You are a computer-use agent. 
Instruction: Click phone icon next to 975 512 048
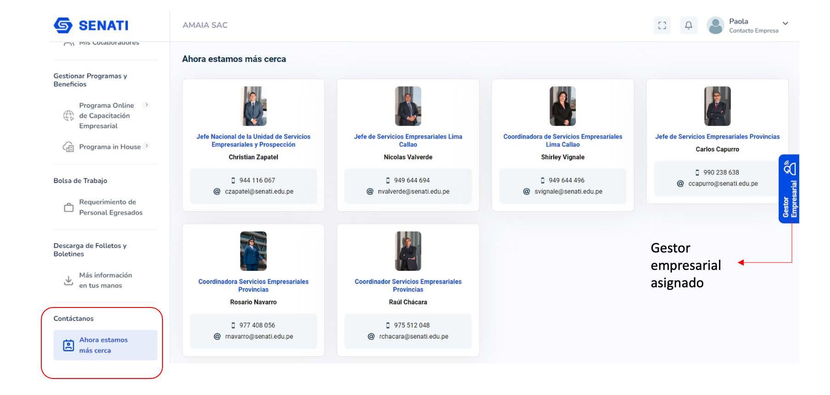[388, 325]
